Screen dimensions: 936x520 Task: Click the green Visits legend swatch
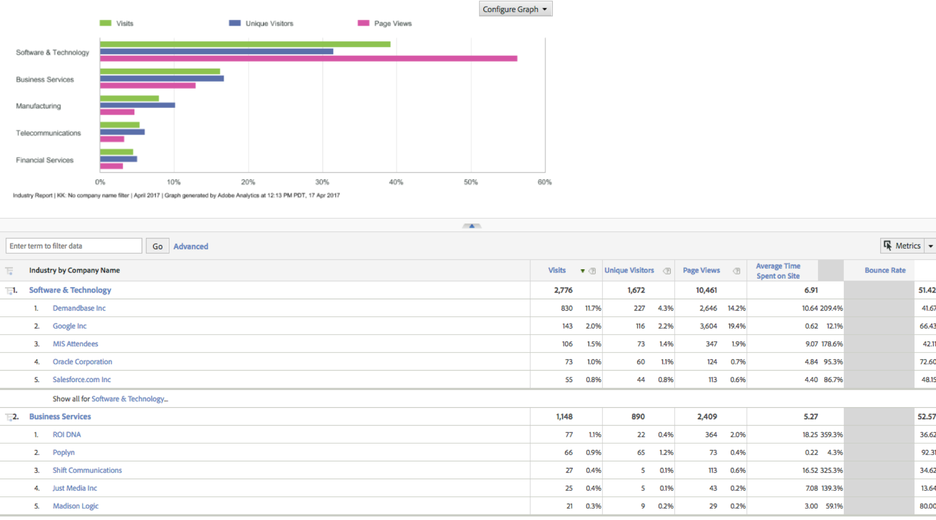105,23
